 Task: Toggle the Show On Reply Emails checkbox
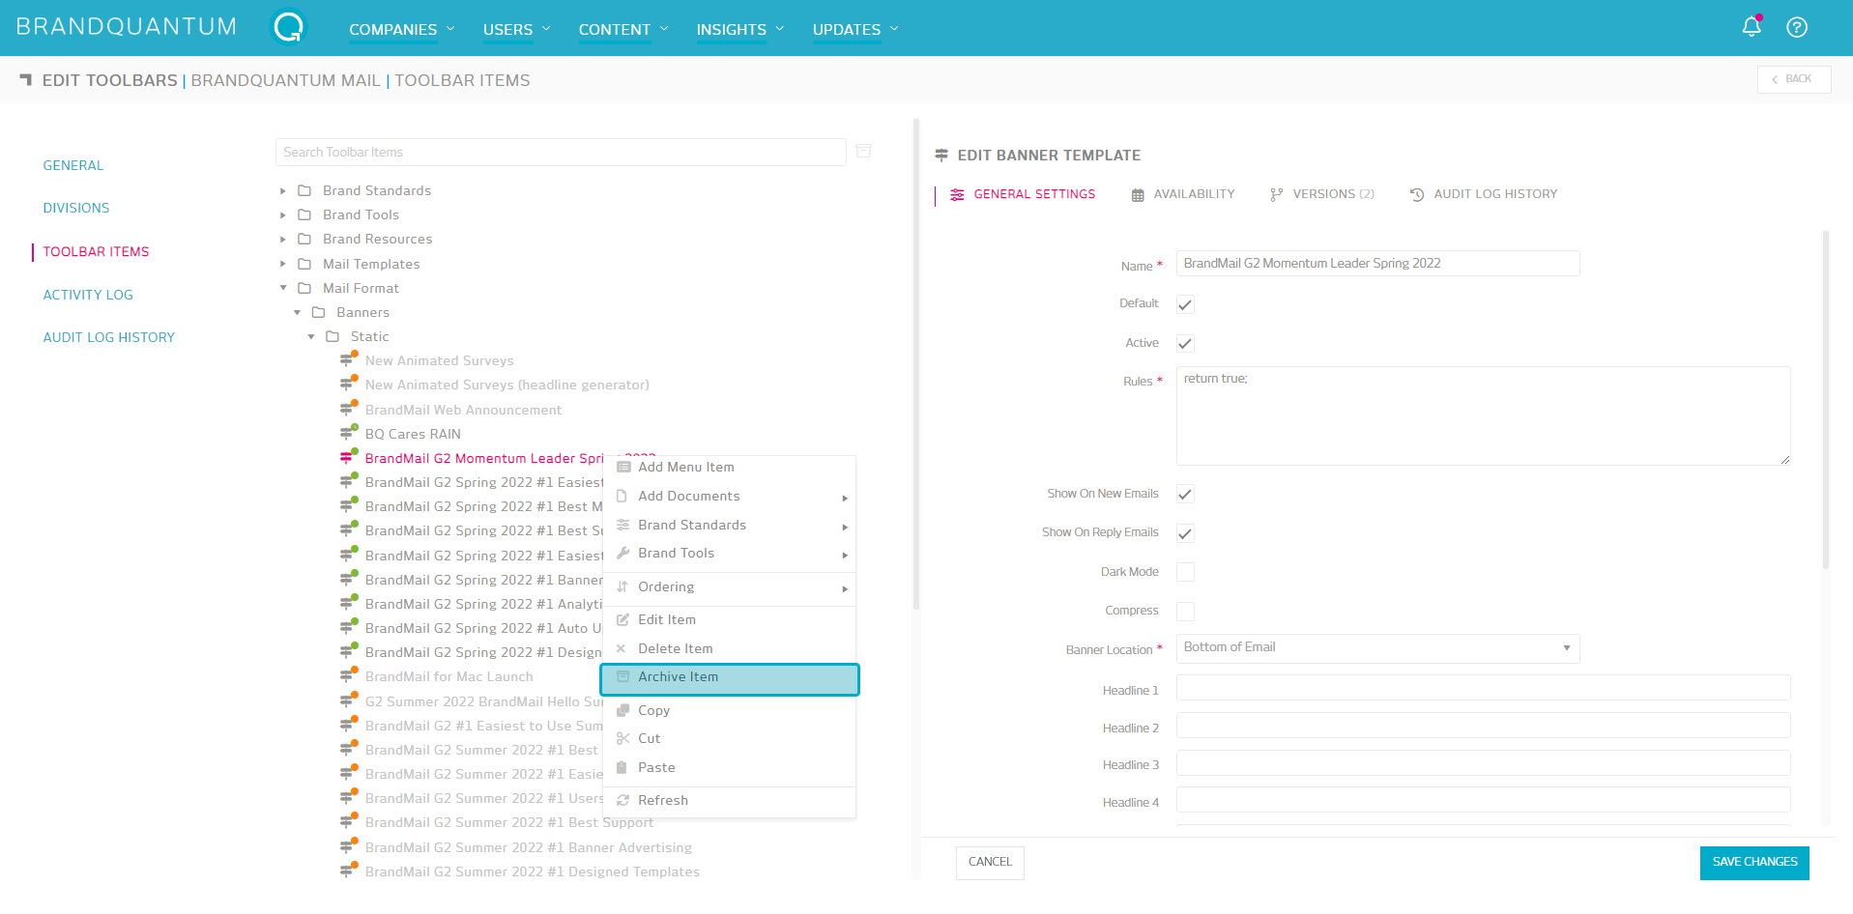[1185, 533]
